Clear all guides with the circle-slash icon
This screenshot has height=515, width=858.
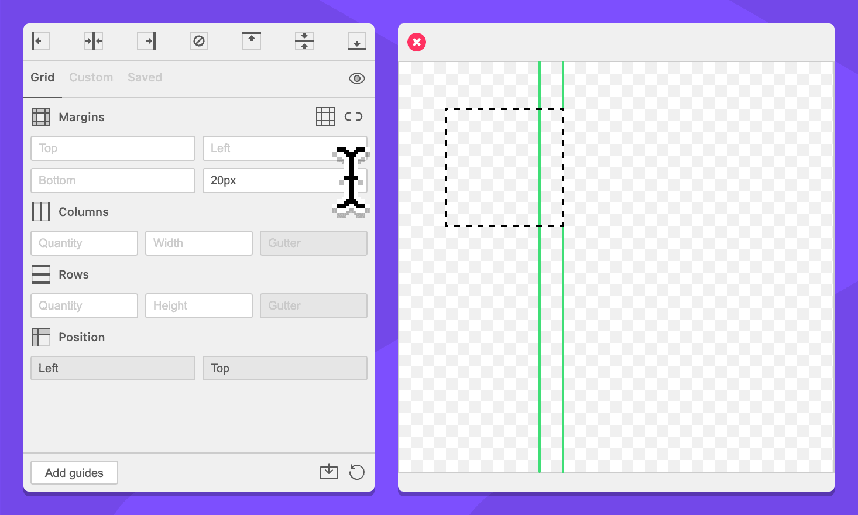coord(199,41)
